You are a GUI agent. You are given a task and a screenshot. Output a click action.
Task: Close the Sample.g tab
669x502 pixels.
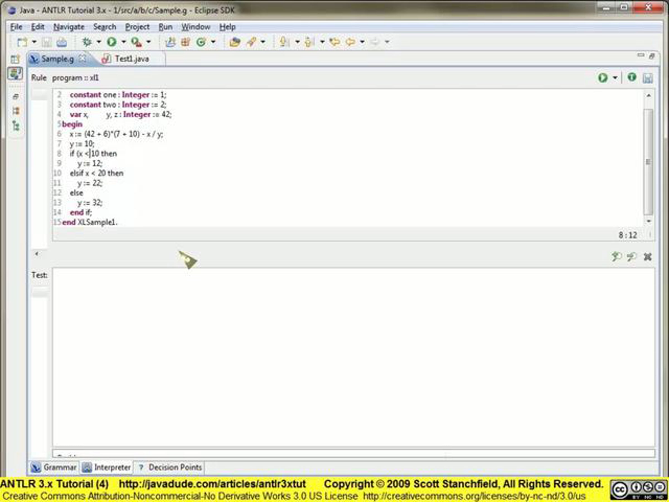click(82, 58)
